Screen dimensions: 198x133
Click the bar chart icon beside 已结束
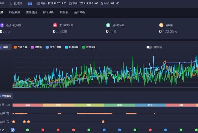11,3
